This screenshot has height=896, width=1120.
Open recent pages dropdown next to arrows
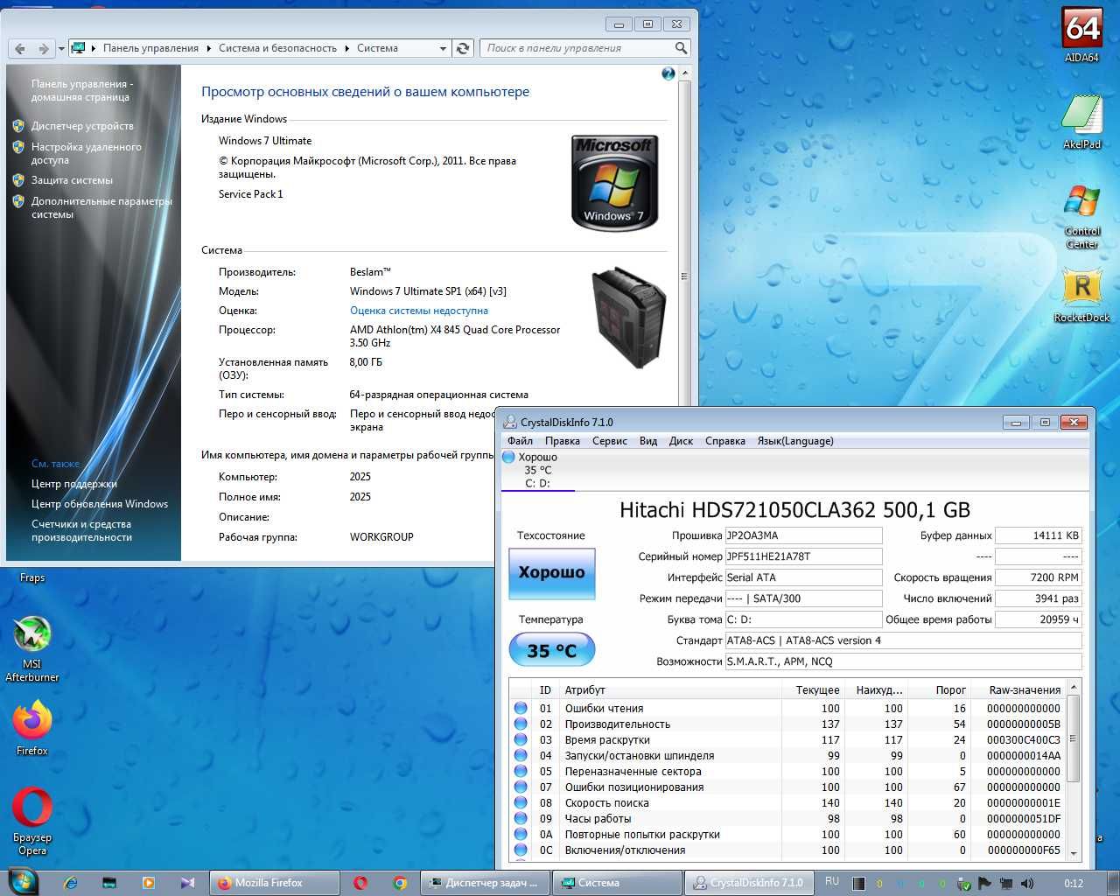click(x=61, y=49)
